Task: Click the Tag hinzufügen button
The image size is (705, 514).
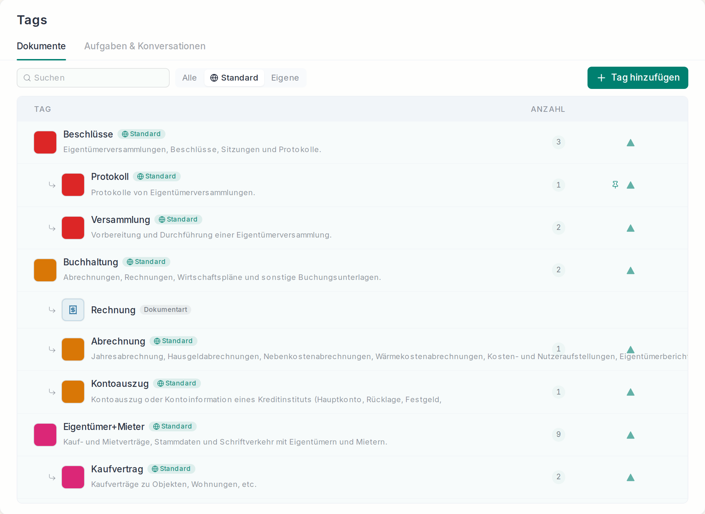Action: (x=638, y=78)
